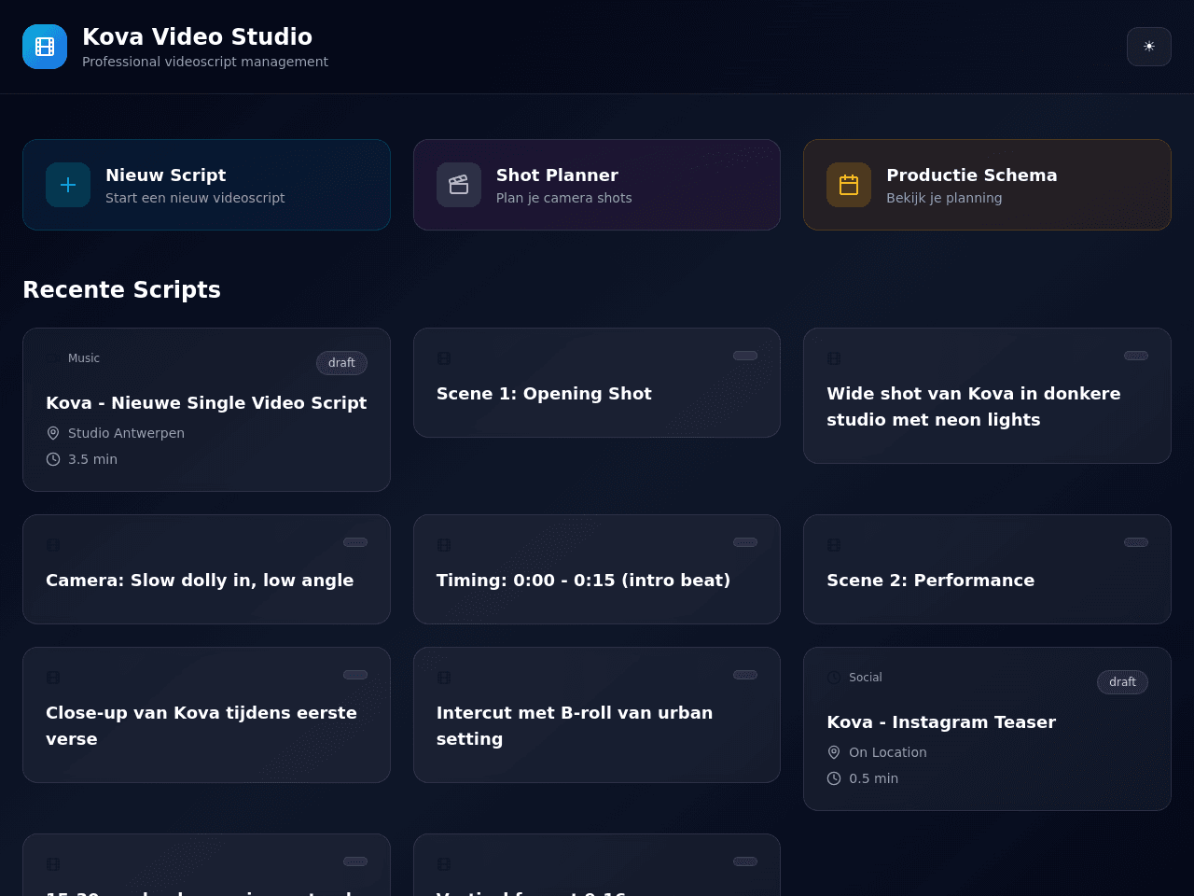
Task: Click the clapperboard icon on Shot Planner
Action: point(459,185)
